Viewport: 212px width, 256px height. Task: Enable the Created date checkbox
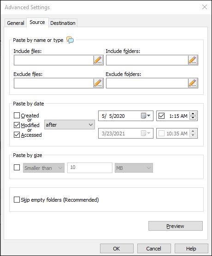tap(17, 116)
